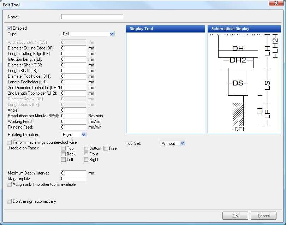Click the 2nd Length Toolholder (LH2) field
This screenshot has height=225, width=286.
coord(73,93)
